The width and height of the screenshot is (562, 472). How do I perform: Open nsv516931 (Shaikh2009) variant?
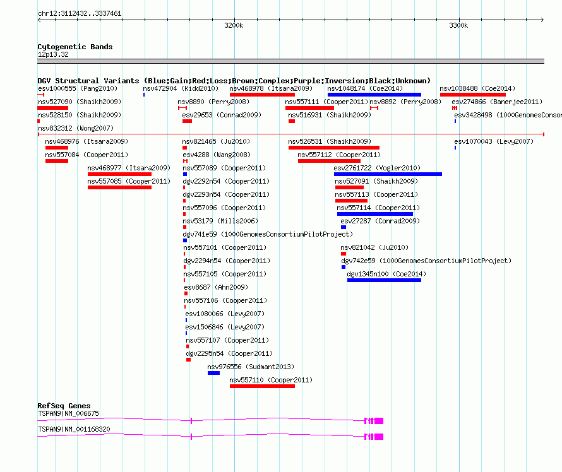coord(330,115)
